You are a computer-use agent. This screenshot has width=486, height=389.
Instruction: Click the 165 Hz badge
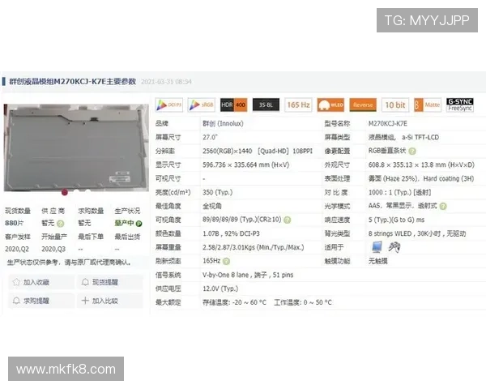298,105
